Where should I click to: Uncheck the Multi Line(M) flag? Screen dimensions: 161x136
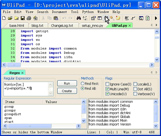108,89
